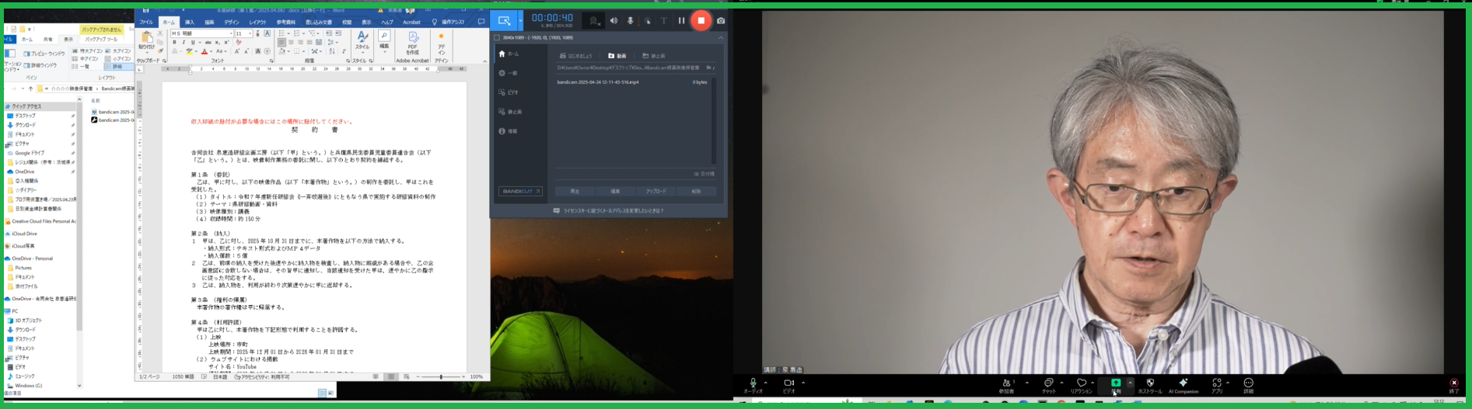The image size is (1472, 409).
Task: Stop the Bandicam recording with the red button
Action: point(701,20)
